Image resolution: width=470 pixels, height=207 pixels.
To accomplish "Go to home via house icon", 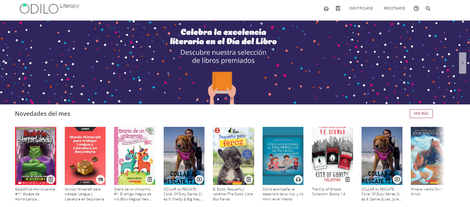I will (326, 8).
